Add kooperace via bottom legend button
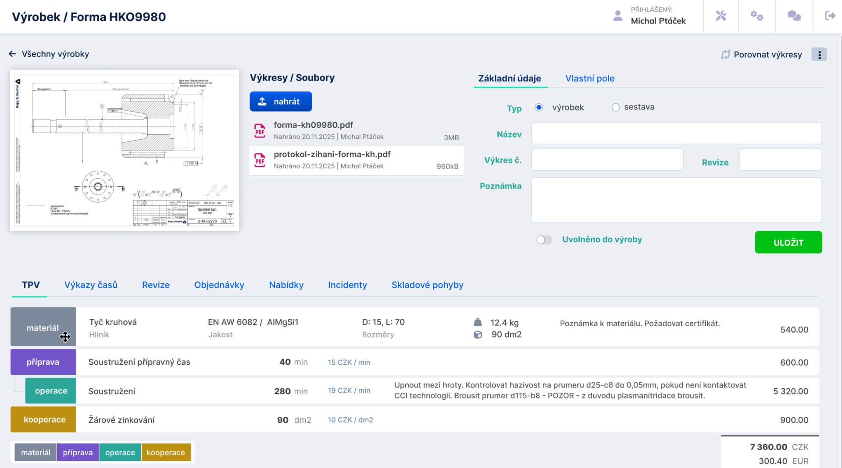This screenshot has width=842, height=468. click(166, 452)
